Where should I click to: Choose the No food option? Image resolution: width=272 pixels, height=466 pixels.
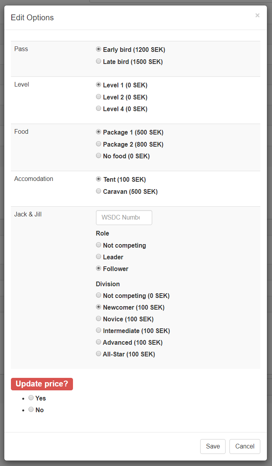pos(99,156)
